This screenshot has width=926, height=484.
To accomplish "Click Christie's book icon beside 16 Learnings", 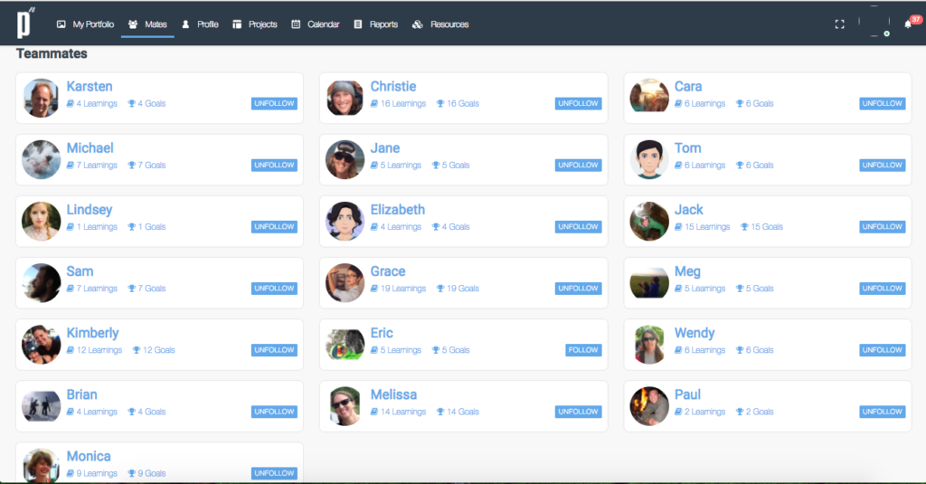I will click(373, 103).
